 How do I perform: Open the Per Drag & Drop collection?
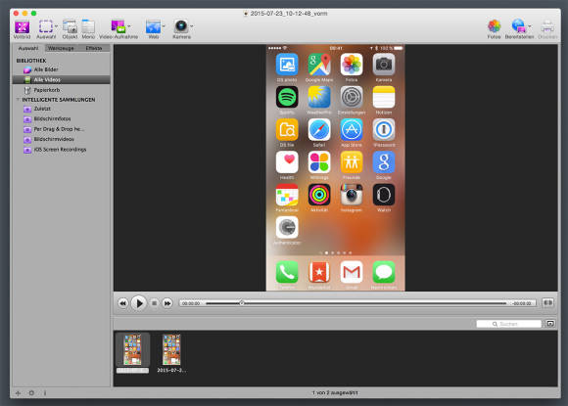tap(62, 129)
